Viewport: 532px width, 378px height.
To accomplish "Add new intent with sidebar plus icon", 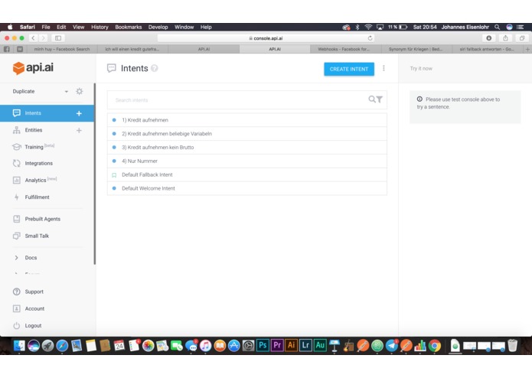I will coord(79,113).
